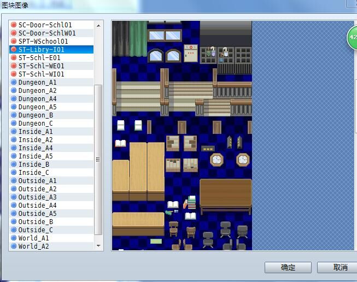Select Dungeon_C tileset
The width and height of the screenshot is (357, 282).
tap(51, 123)
